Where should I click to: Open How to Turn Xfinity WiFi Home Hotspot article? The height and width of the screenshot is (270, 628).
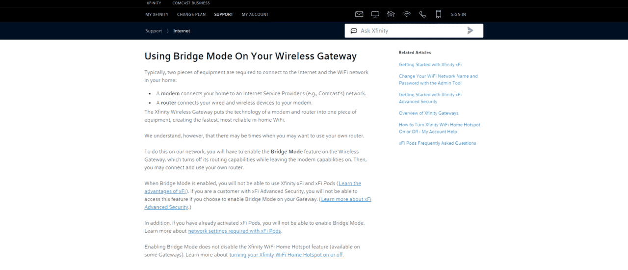(440, 128)
